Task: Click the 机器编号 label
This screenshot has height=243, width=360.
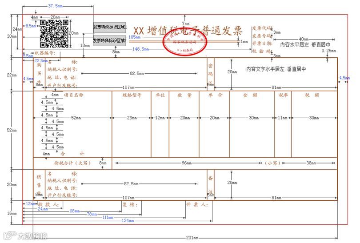Action: pyautogui.click(x=45, y=53)
